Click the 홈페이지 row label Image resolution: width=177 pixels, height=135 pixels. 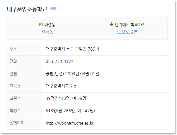click(17, 123)
